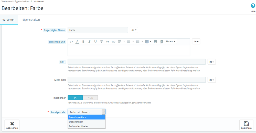The width and height of the screenshot is (256, 133).
Task: Click the URL input field
Action: pyautogui.click(x=137, y=62)
